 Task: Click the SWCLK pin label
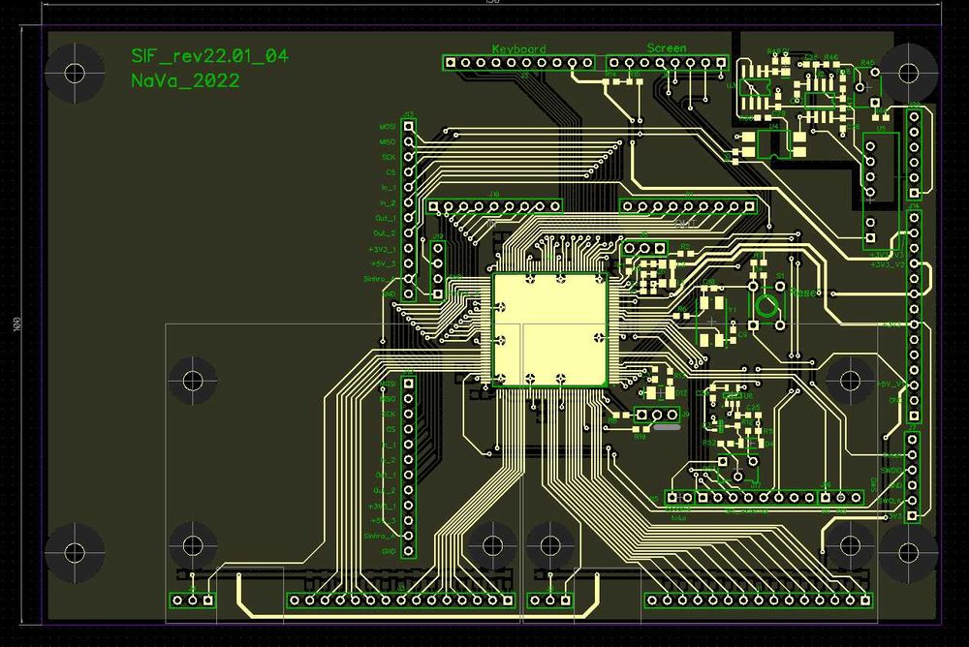[x=891, y=501]
